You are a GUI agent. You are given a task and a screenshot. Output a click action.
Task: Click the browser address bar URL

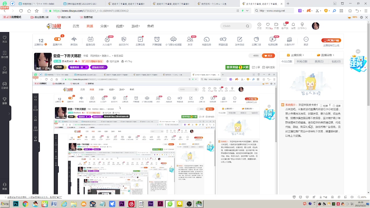click(91, 11)
